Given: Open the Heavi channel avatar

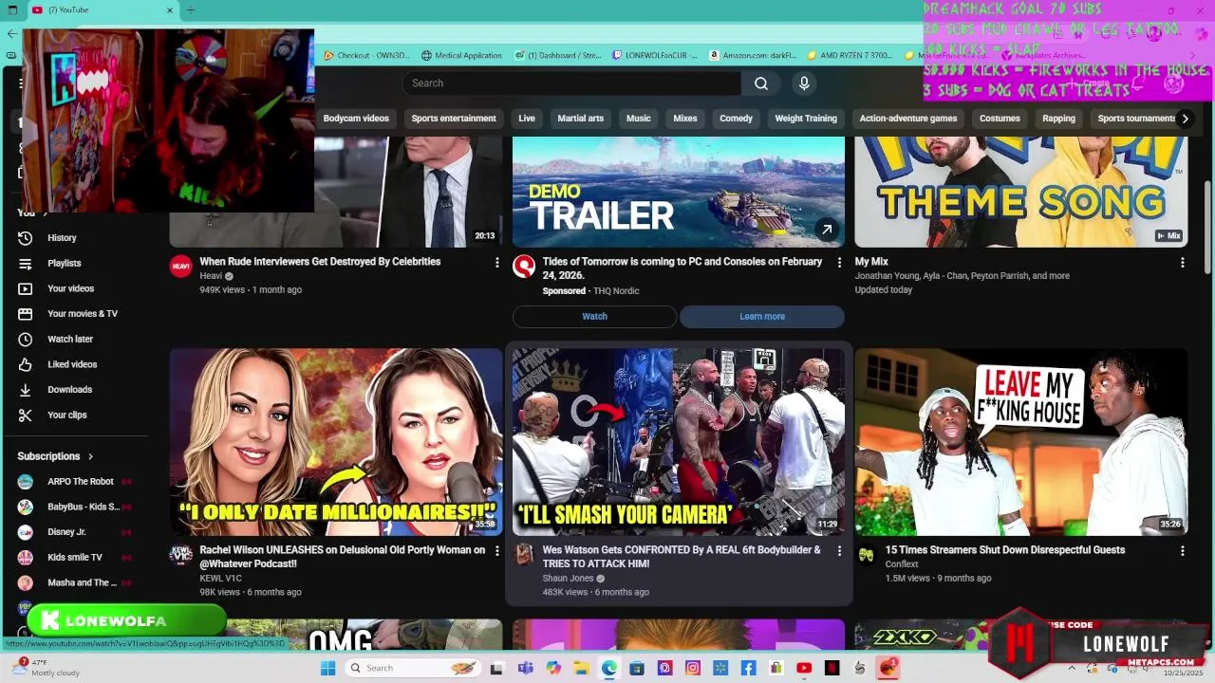Looking at the screenshot, I should 180,267.
